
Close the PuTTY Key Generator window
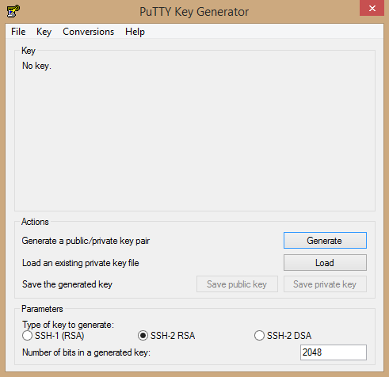(372, 8)
